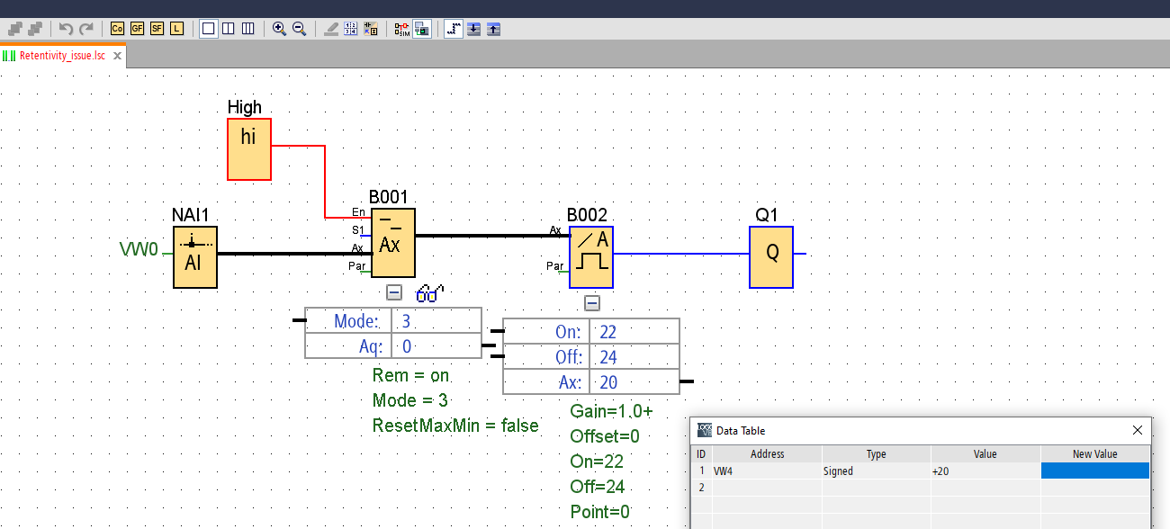Click the PC to LOGO download arrow icon
This screenshot has height=529, width=1170.
(x=473, y=29)
